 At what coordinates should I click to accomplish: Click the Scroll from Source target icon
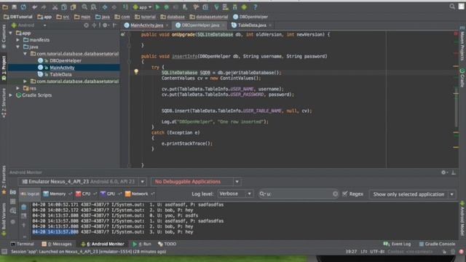[x=86, y=25]
